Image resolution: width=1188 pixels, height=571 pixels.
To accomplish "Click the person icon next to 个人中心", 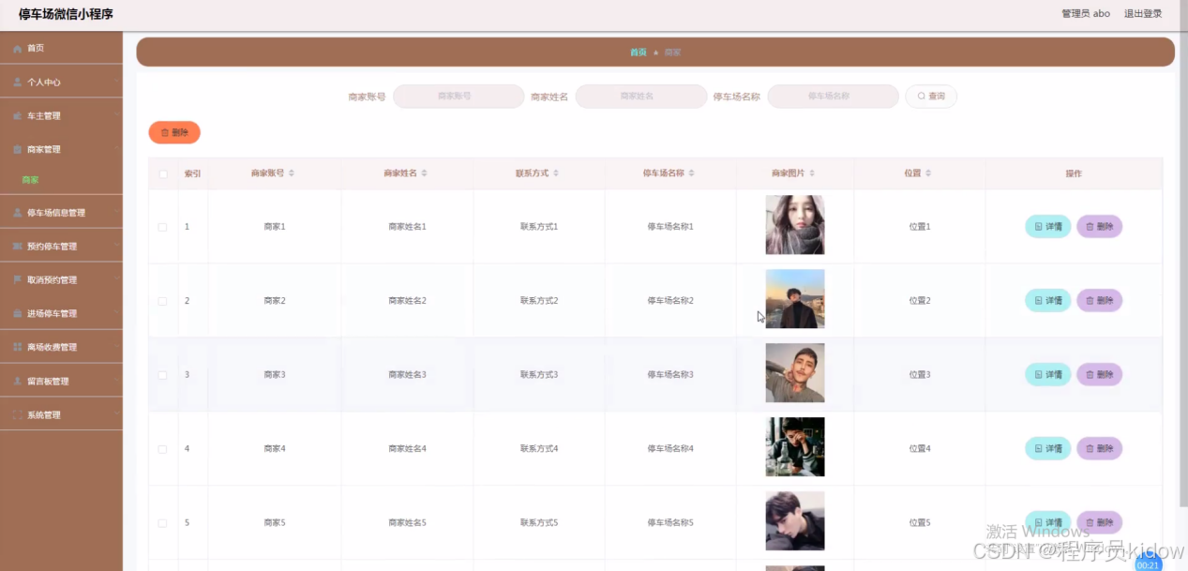I will [x=18, y=82].
